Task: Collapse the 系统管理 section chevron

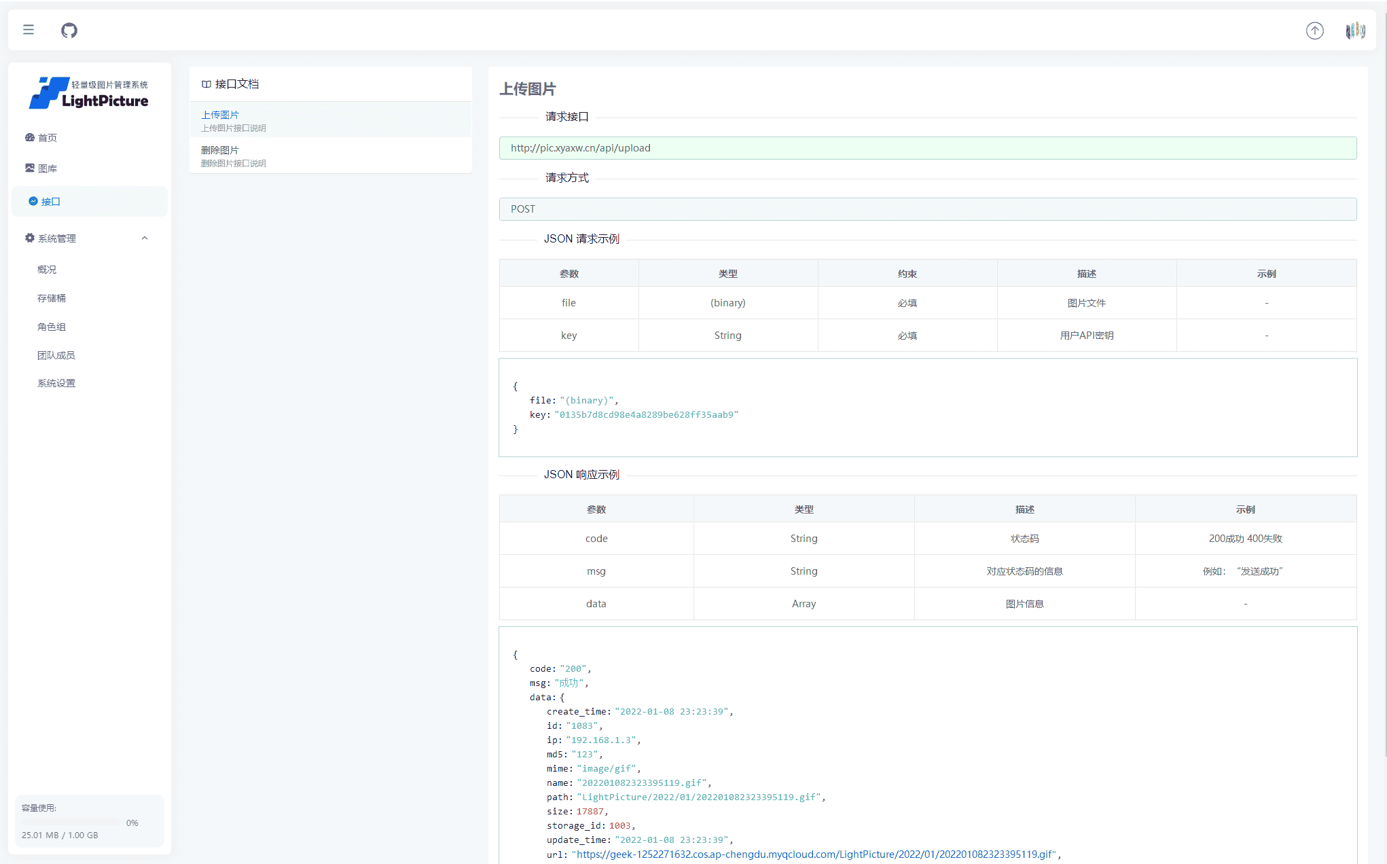Action: pyautogui.click(x=145, y=238)
